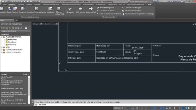Screen dimensions: 196x110
Task: Click the MODELO status bar button
Action: (x=117, y=108)
